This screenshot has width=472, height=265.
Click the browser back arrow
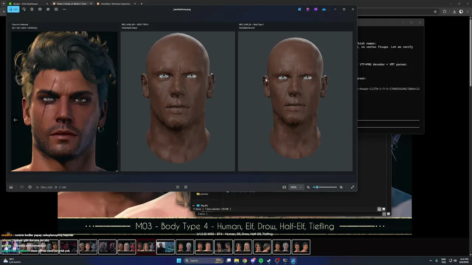[4, 11]
